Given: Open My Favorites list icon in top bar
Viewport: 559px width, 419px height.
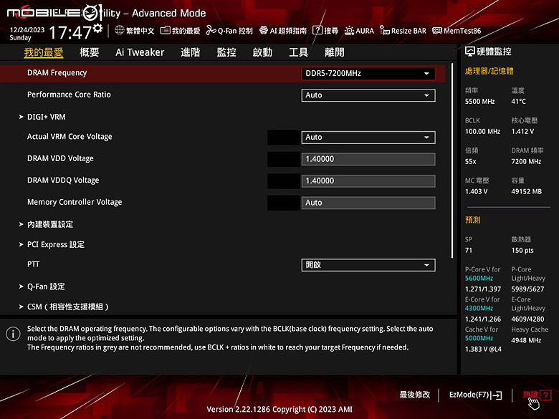Looking at the screenshot, I should 165,30.
